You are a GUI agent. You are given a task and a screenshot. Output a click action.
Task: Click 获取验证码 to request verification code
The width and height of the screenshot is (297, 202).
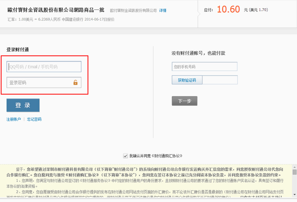pyautogui.click(x=187, y=80)
